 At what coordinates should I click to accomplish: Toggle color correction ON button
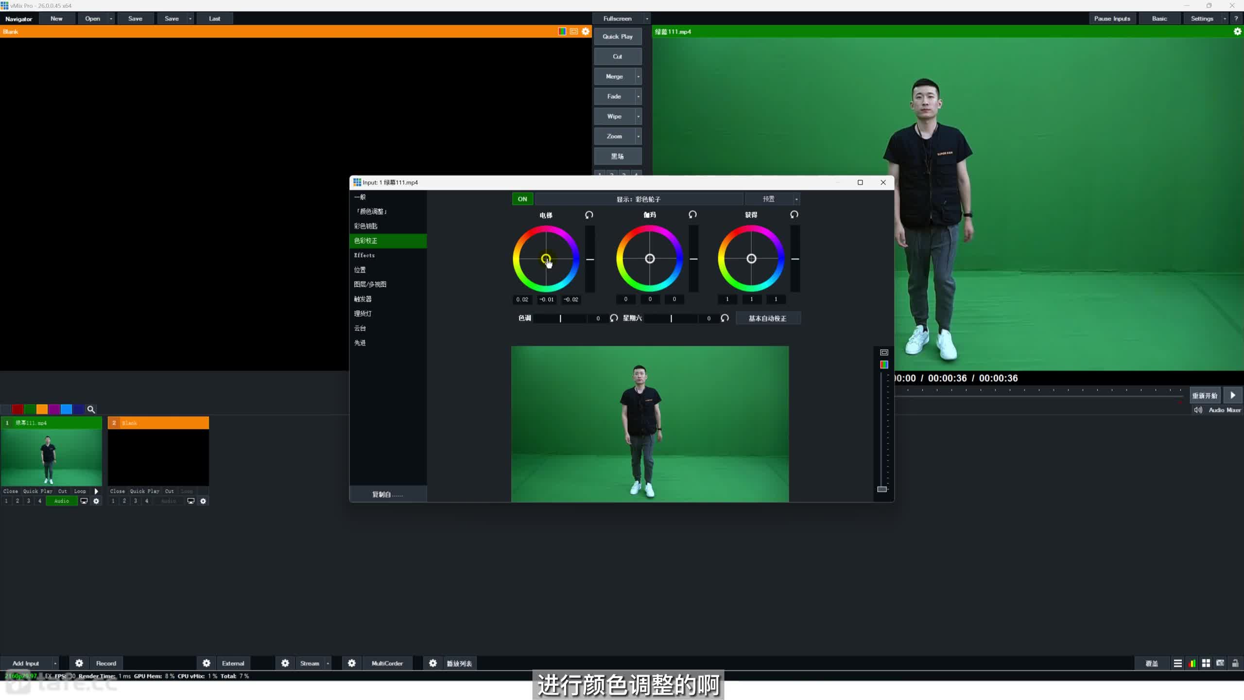(x=522, y=199)
